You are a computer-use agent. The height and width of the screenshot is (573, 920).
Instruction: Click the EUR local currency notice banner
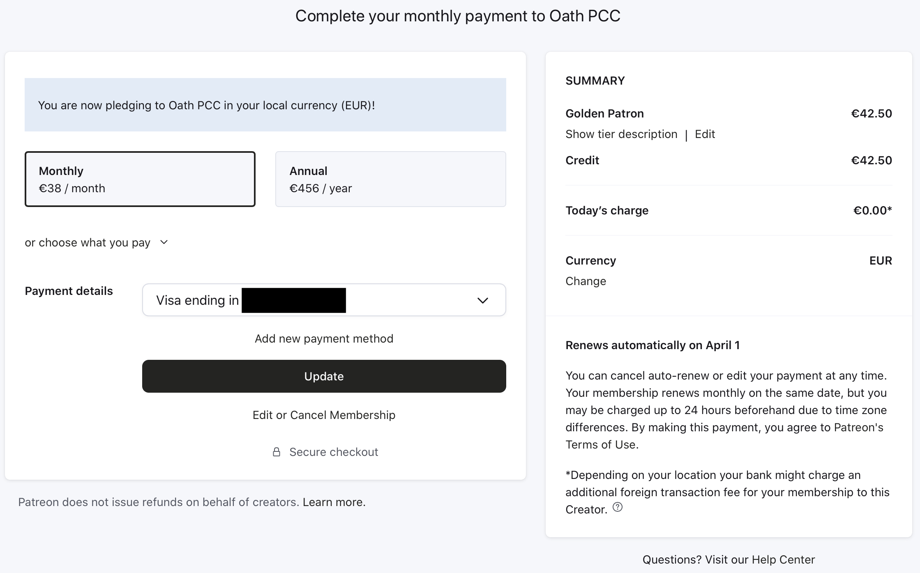tap(265, 105)
